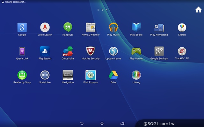Open app drawer menu page indicator
This screenshot has height=127, width=204.
point(98,10)
